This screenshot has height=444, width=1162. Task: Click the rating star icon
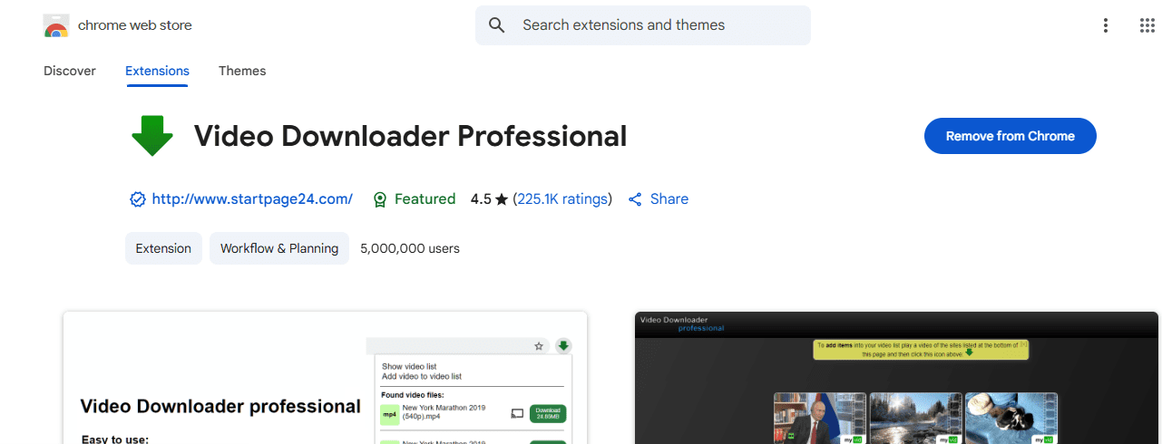[502, 199]
